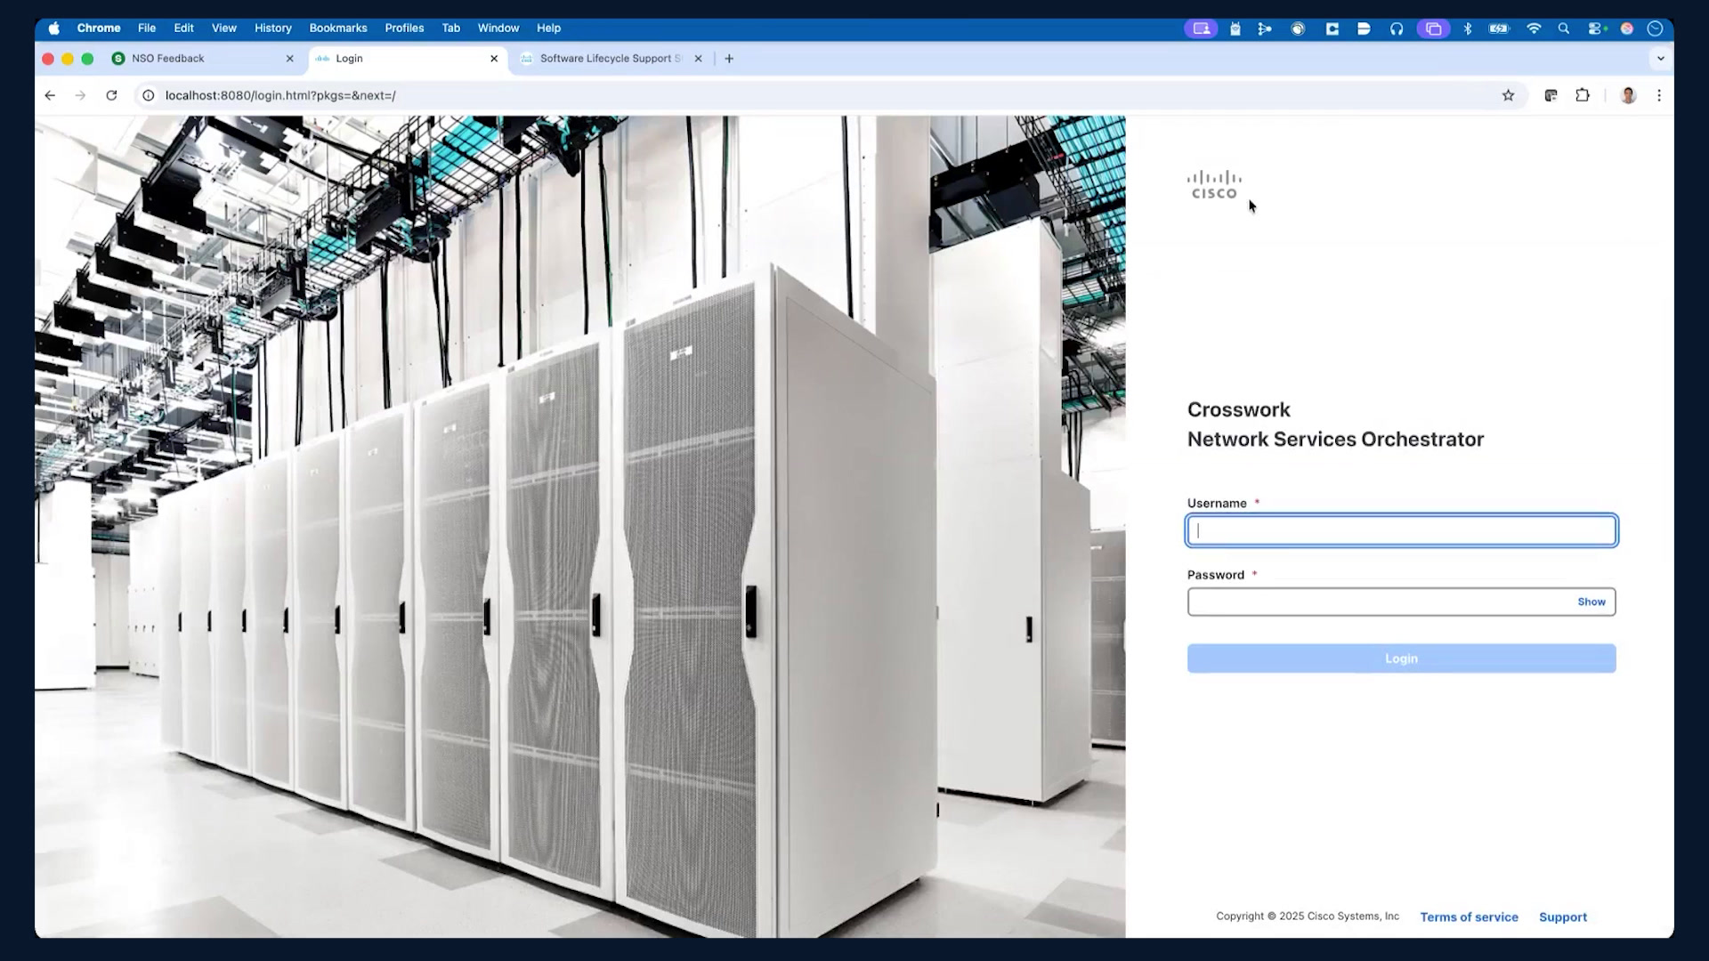Open the Bookmarks menu
The height and width of the screenshot is (961, 1709).
tap(338, 28)
